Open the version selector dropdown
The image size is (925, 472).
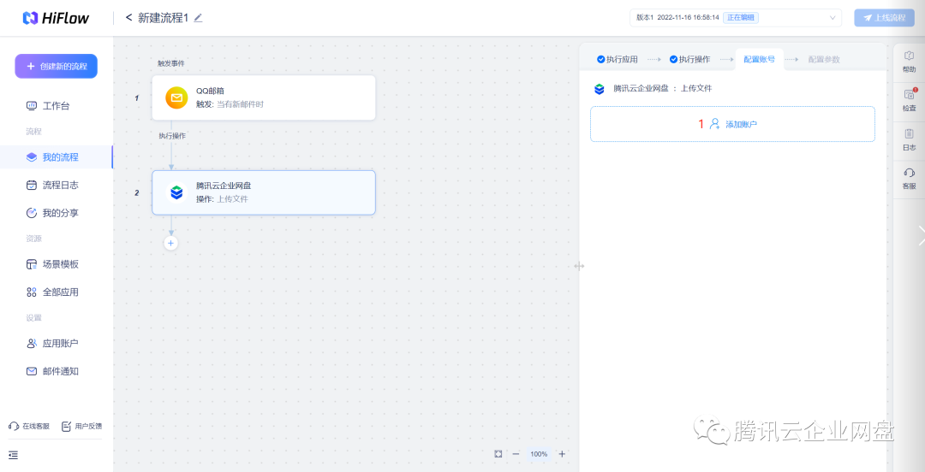736,18
